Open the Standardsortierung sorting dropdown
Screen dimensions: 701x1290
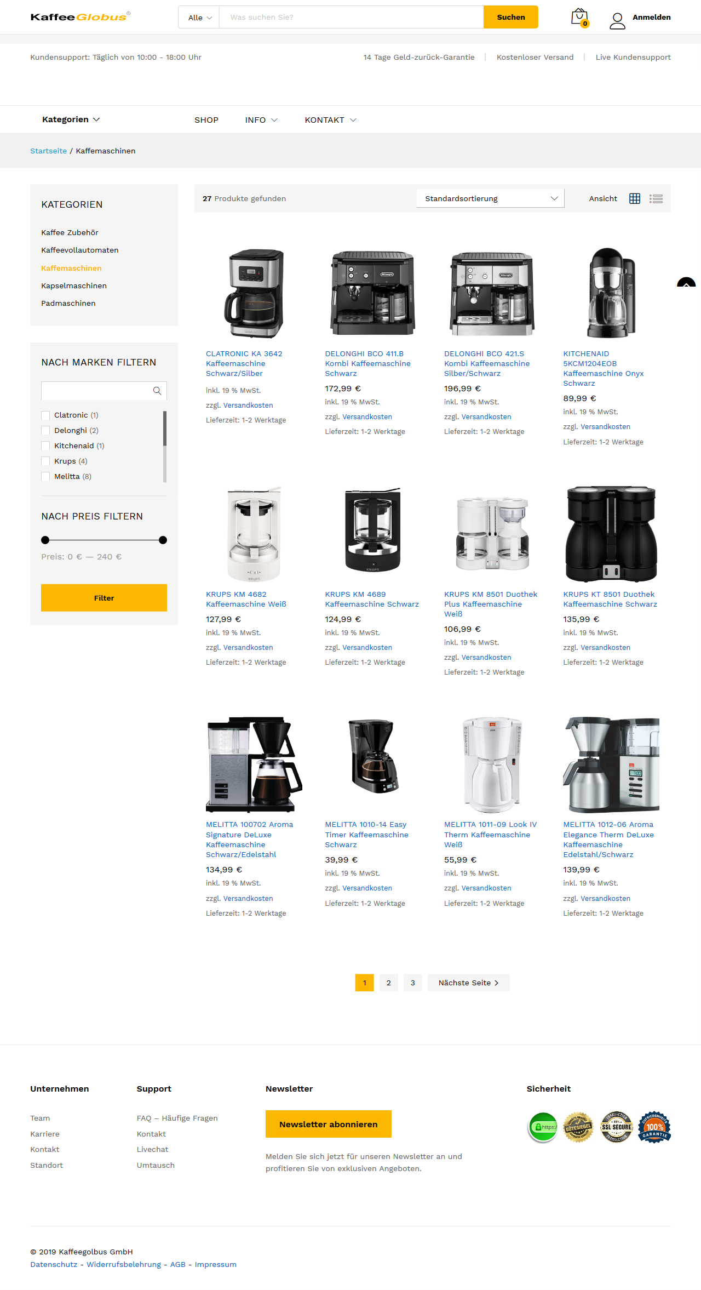coord(490,198)
